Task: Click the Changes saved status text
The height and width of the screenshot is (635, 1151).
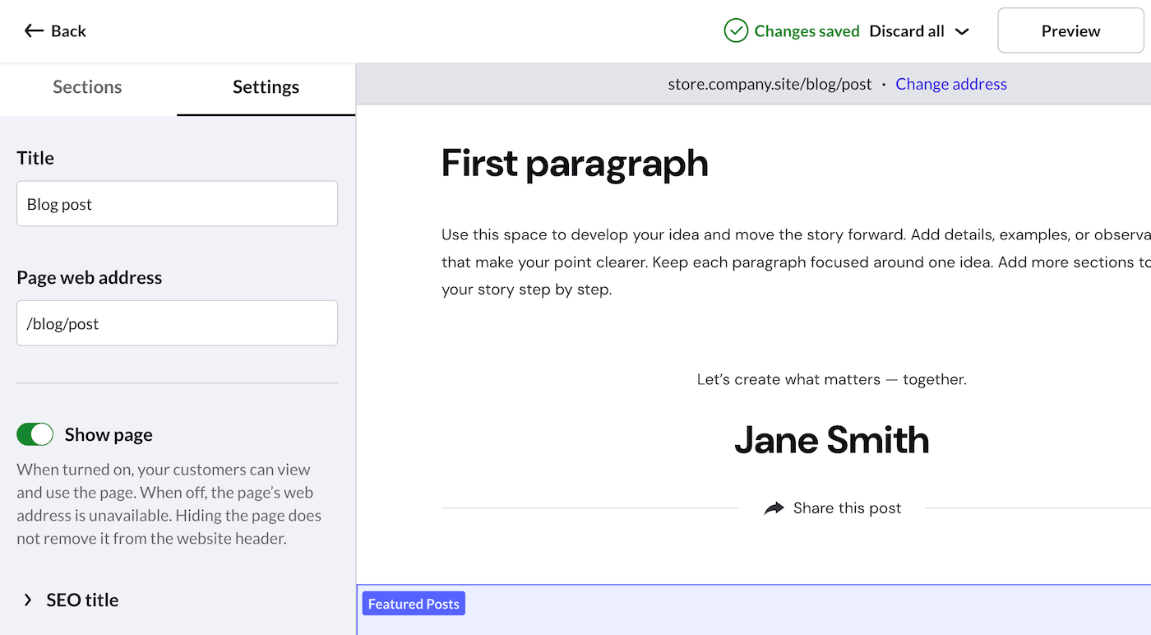Action: point(807,31)
